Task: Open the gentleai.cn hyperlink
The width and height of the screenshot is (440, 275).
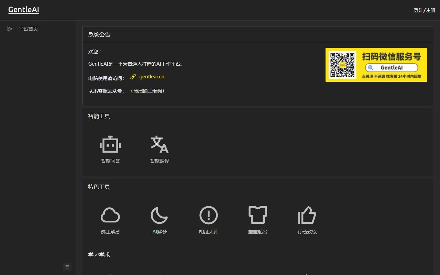Action: point(151,77)
